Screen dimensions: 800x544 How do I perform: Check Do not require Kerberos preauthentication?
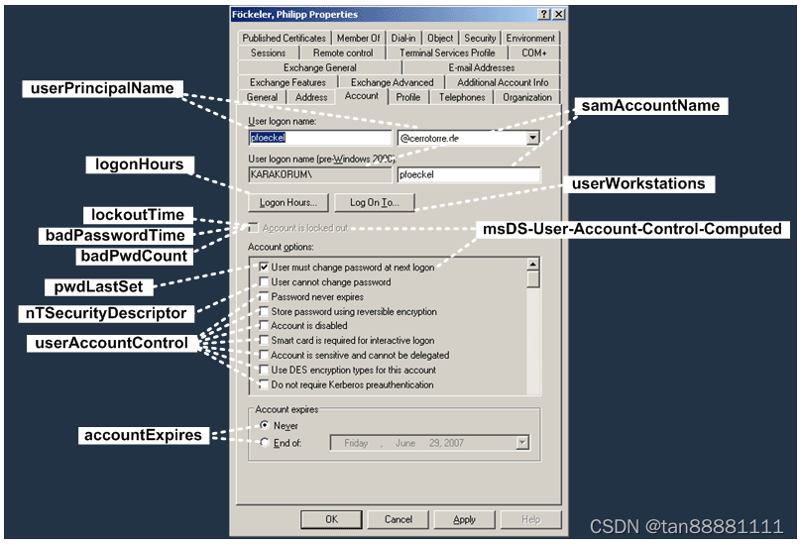[x=264, y=384]
